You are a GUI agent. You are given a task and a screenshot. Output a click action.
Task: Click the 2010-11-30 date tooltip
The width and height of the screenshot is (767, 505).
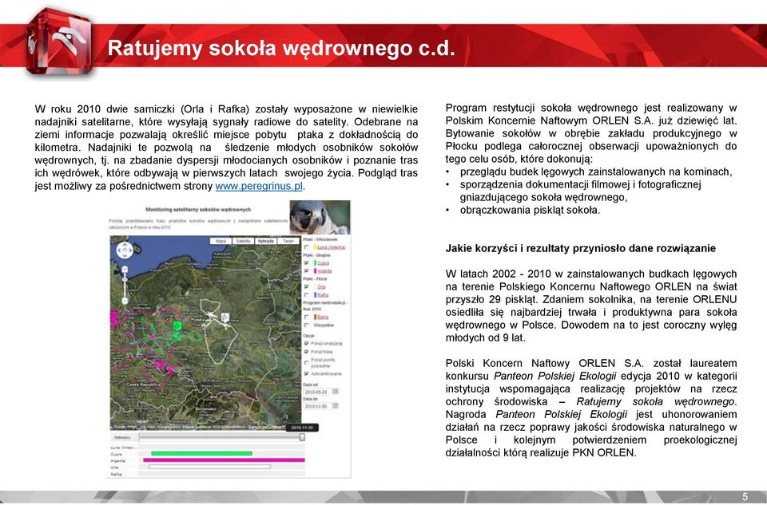pyautogui.click(x=302, y=428)
